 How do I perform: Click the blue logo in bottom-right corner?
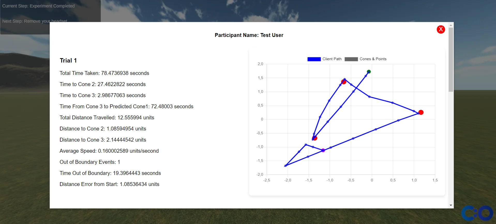(477, 213)
